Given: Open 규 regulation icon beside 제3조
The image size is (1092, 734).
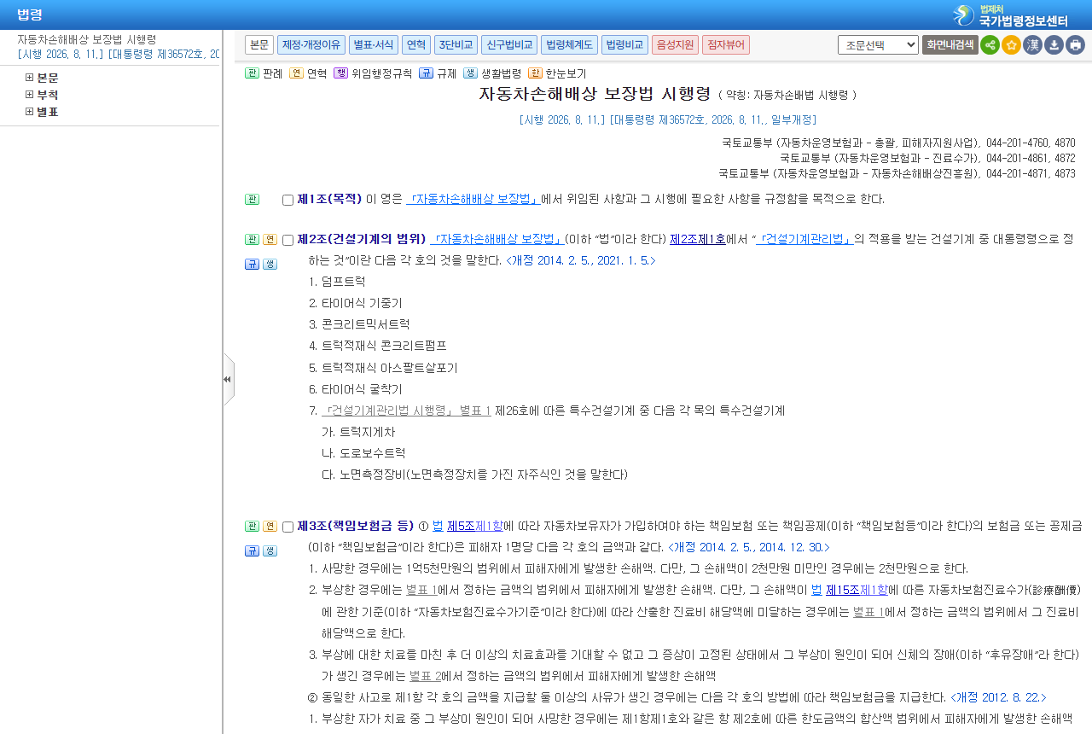Looking at the screenshot, I should click(252, 550).
